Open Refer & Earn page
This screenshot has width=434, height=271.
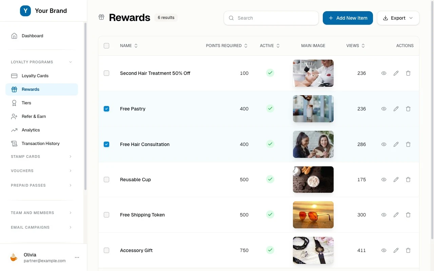tap(42, 117)
